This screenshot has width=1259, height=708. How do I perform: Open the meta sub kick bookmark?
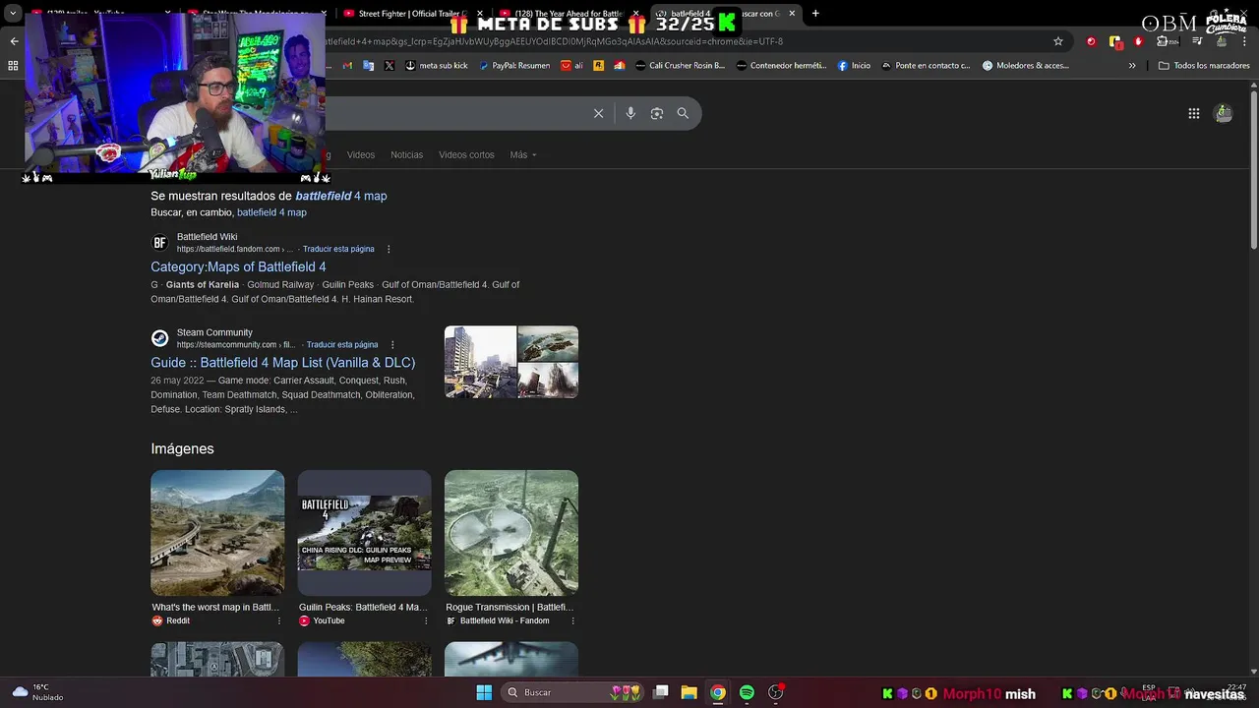coord(437,66)
